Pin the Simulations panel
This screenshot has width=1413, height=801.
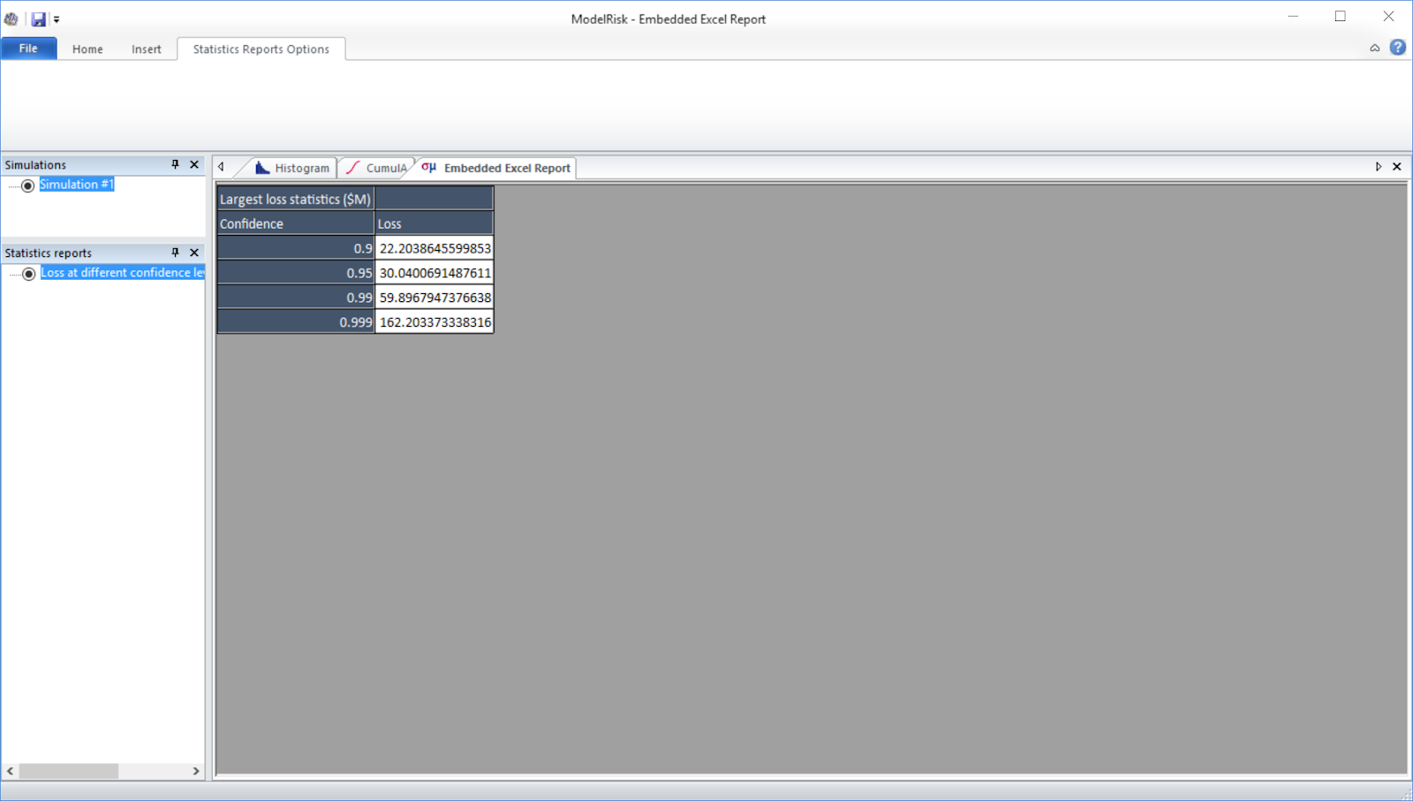[175, 164]
